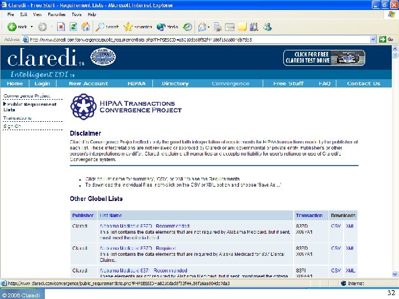Open Alabama Medicaid 837D Required list
The height and width of the screenshot is (299, 399).
tap(137, 248)
